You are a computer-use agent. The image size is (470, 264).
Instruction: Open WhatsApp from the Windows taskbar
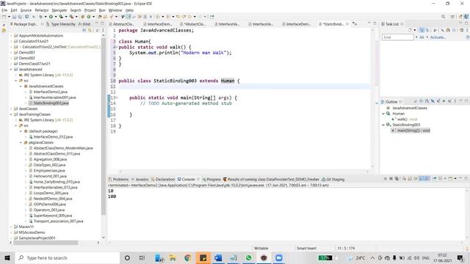pos(248,257)
